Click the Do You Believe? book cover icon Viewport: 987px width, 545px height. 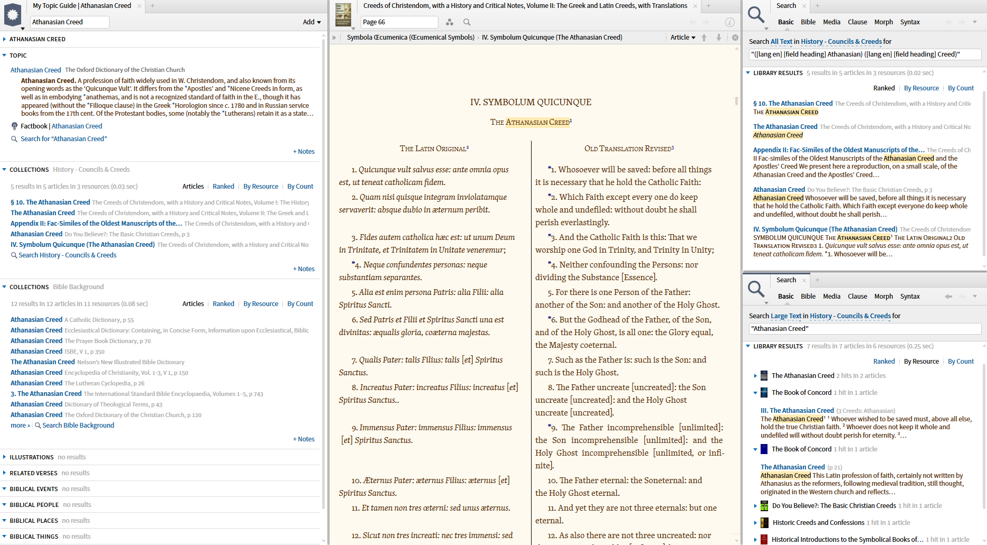pos(764,506)
